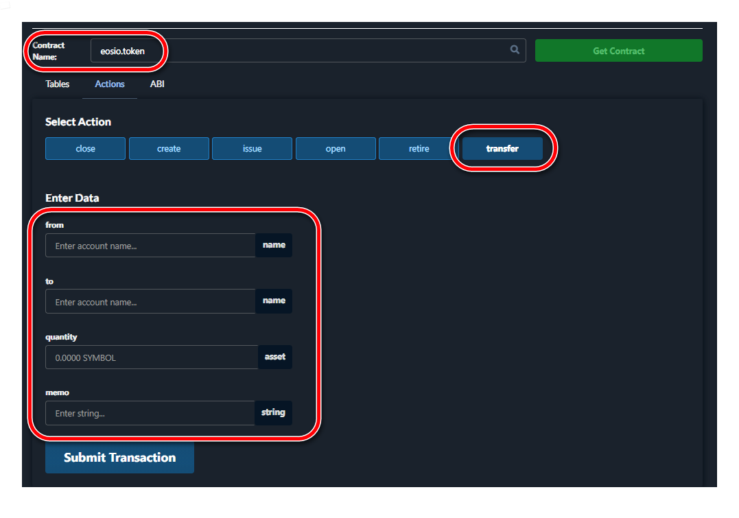The height and width of the screenshot is (518, 739).
Task: Click Submit Transaction button
Action: click(119, 457)
